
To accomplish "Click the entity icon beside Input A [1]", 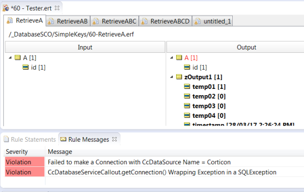I will 18,58.
